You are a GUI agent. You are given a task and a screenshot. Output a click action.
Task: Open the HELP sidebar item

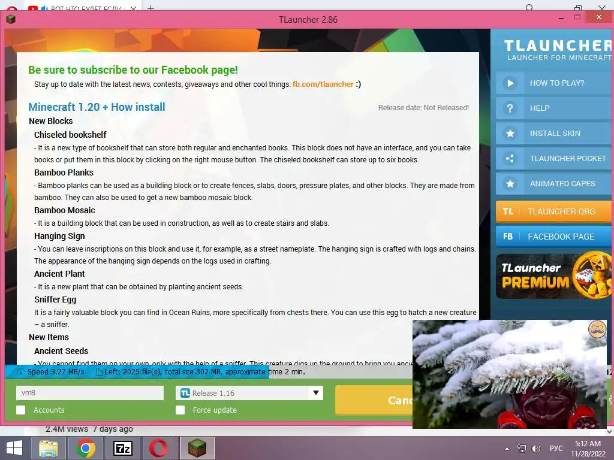point(555,108)
